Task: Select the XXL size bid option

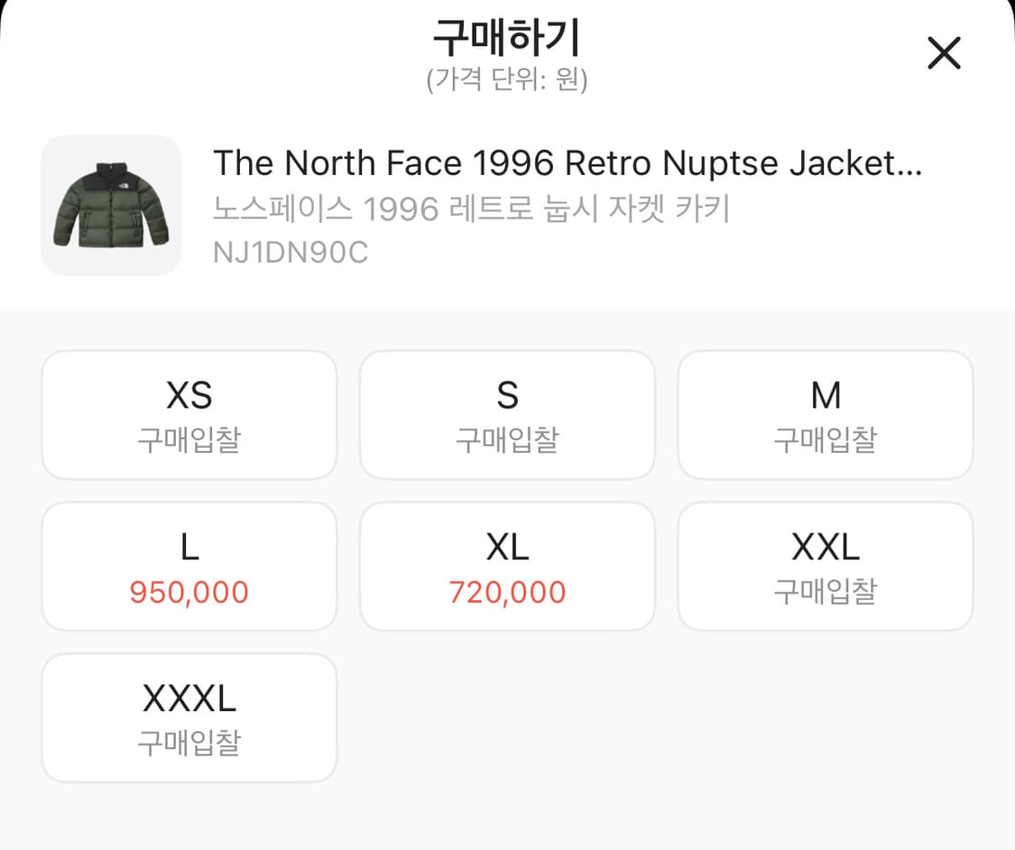Action: coord(826,566)
